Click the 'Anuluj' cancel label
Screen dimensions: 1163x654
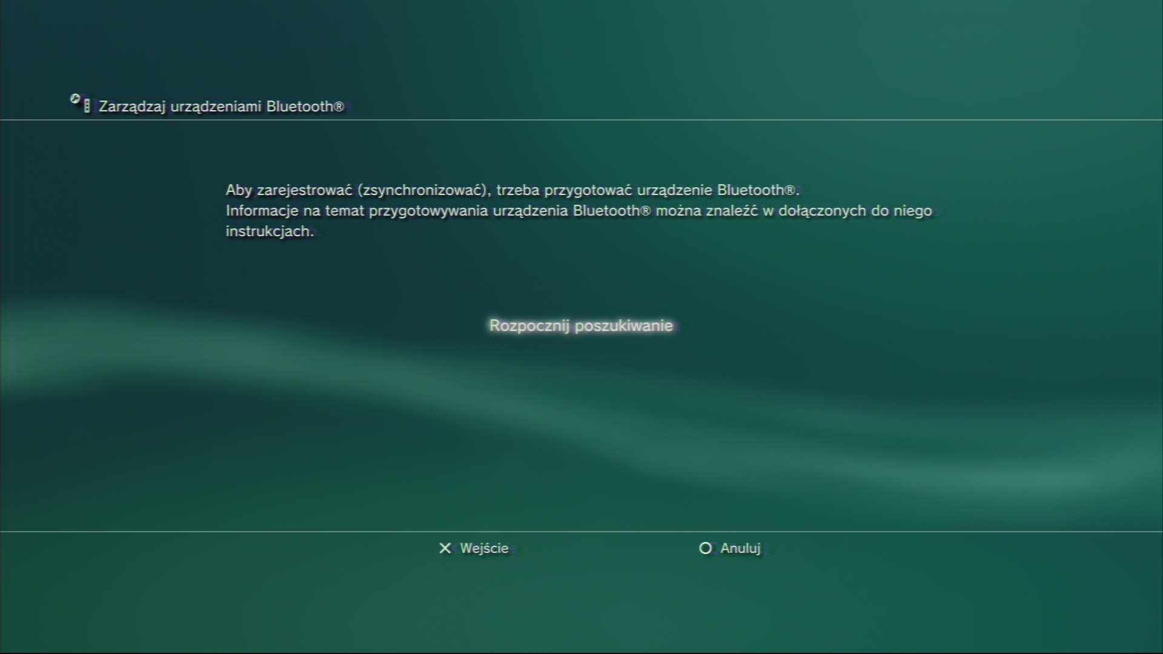pyautogui.click(x=740, y=549)
